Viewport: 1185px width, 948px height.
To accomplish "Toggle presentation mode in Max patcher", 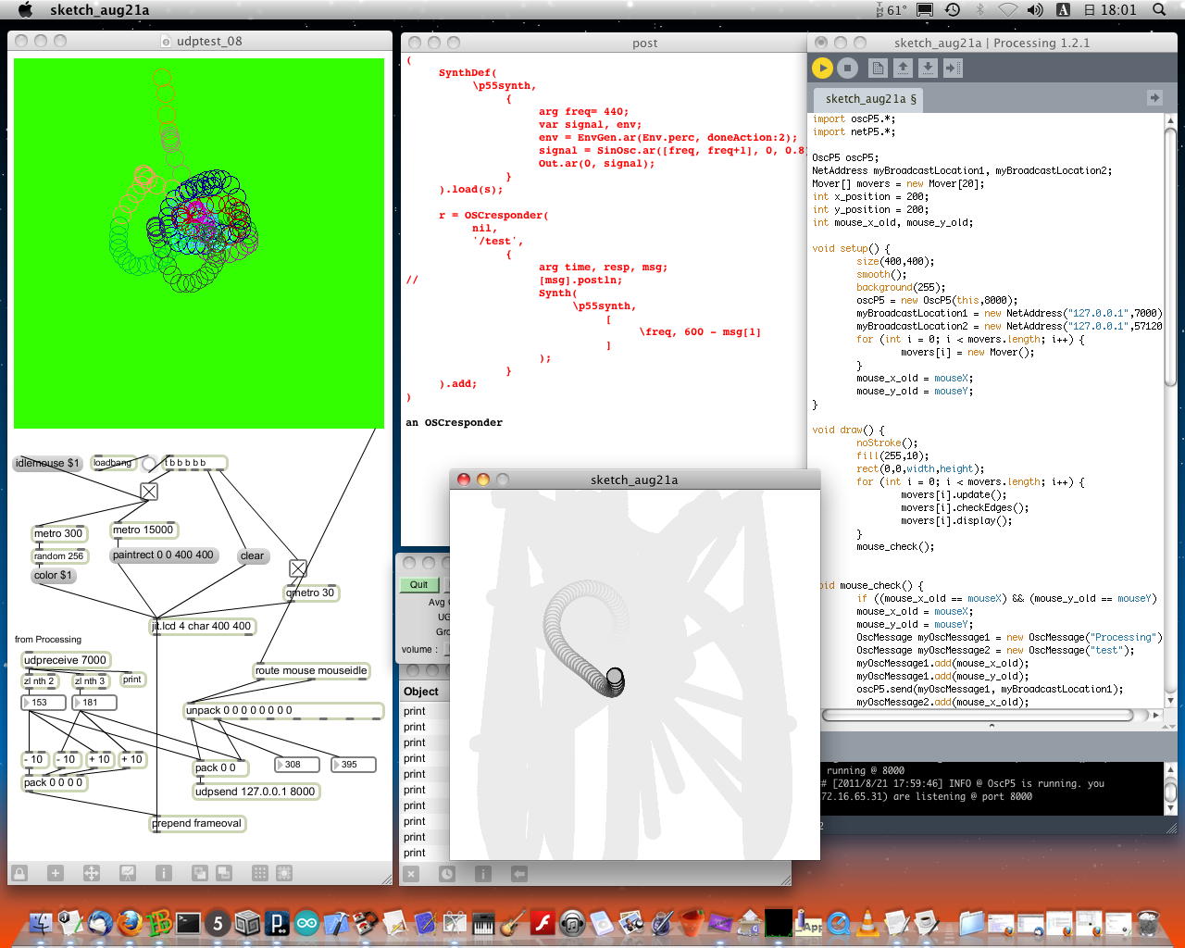I will (128, 873).
